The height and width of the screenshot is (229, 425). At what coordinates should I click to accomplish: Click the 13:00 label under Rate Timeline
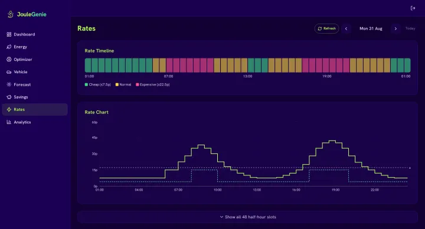point(247,76)
